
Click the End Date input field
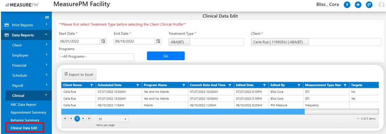[x=134, y=41]
